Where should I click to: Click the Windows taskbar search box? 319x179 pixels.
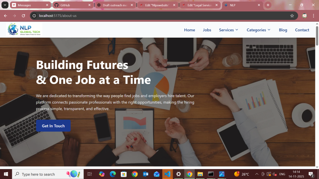point(48,174)
